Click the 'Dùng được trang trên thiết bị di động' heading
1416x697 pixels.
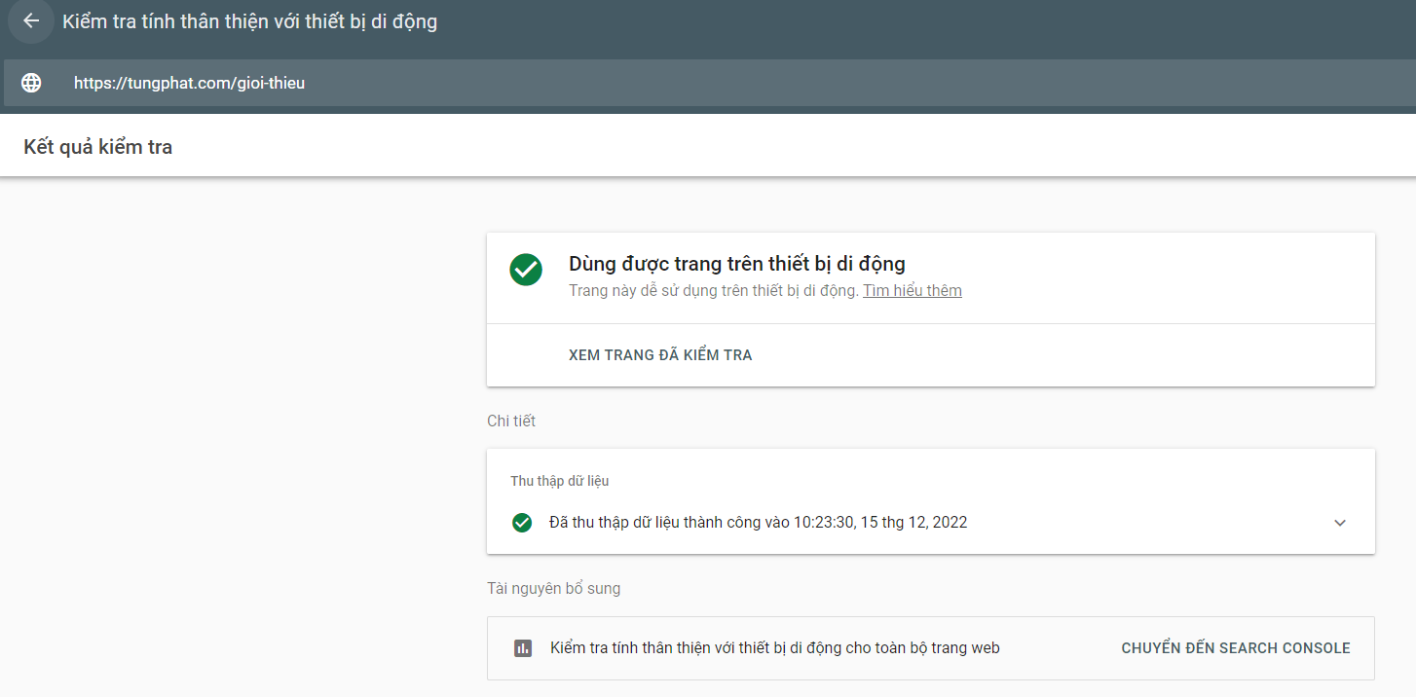736,264
